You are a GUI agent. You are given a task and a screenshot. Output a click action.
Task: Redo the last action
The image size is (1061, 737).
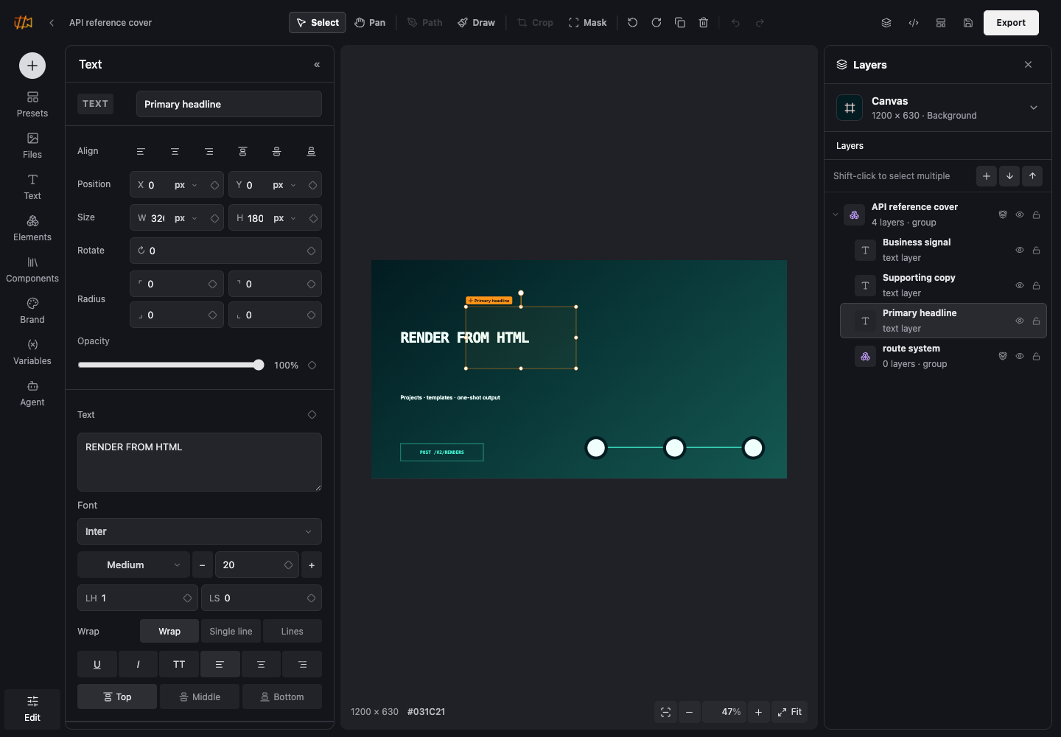pyautogui.click(x=760, y=23)
